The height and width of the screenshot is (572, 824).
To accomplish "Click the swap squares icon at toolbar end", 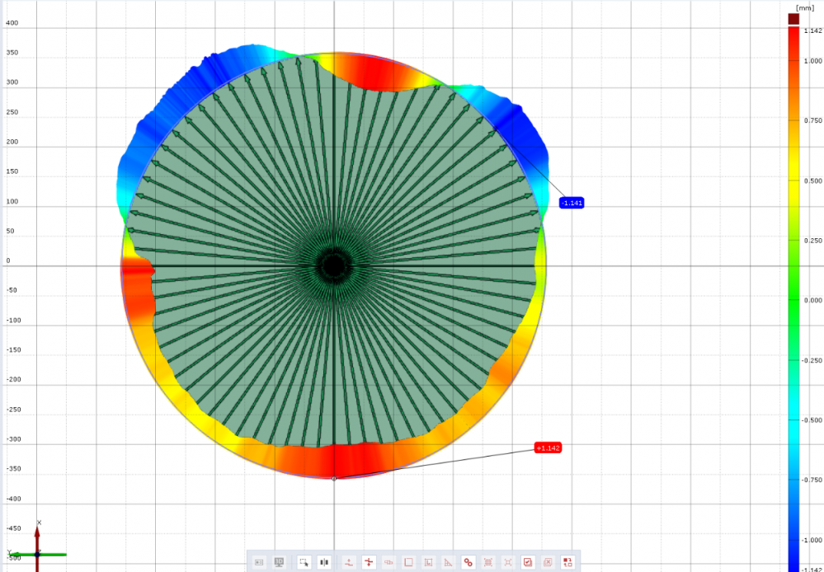I will click(567, 562).
